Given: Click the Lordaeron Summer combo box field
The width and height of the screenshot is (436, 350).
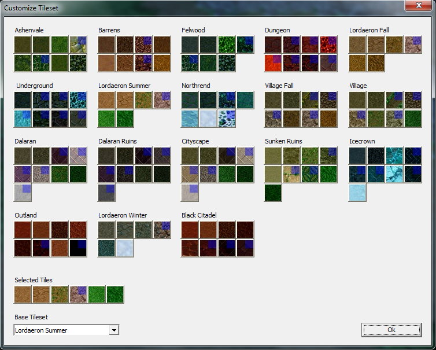Looking at the screenshot, I should click(x=66, y=330).
